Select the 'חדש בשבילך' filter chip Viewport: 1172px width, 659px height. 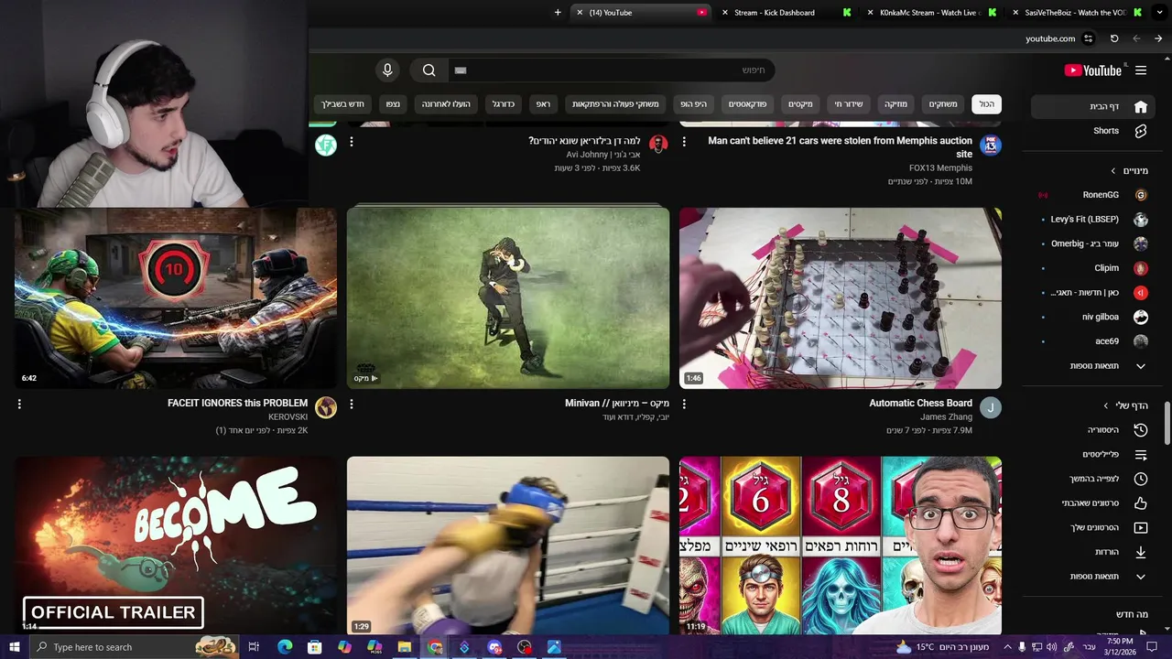click(343, 104)
